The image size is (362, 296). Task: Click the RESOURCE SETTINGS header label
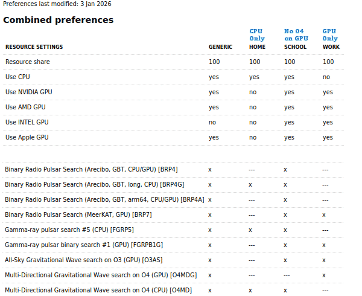coord(34,47)
